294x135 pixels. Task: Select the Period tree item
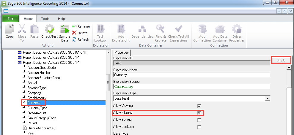pyautogui.click(x=32, y=123)
